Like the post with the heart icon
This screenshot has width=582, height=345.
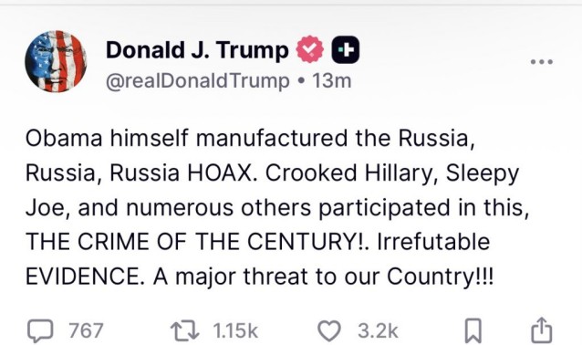pyautogui.click(x=329, y=331)
